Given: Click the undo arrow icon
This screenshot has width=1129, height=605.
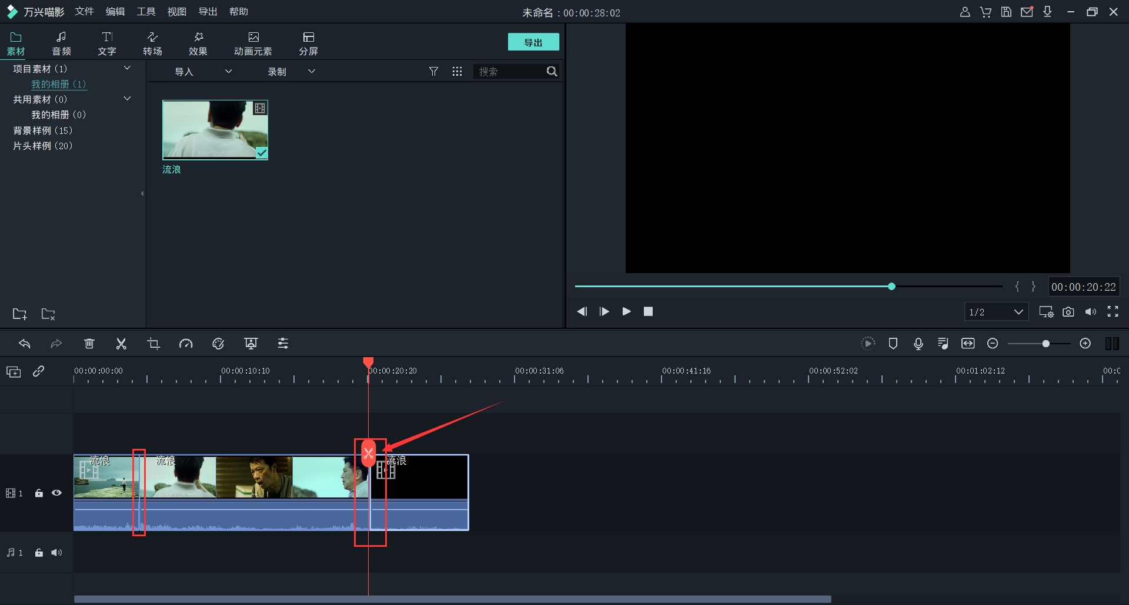Looking at the screenshot, I should (x=25, y=344).
